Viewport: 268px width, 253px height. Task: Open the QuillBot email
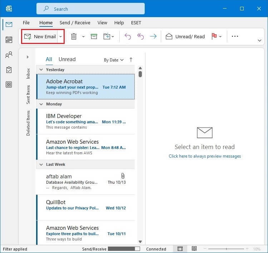85,208
